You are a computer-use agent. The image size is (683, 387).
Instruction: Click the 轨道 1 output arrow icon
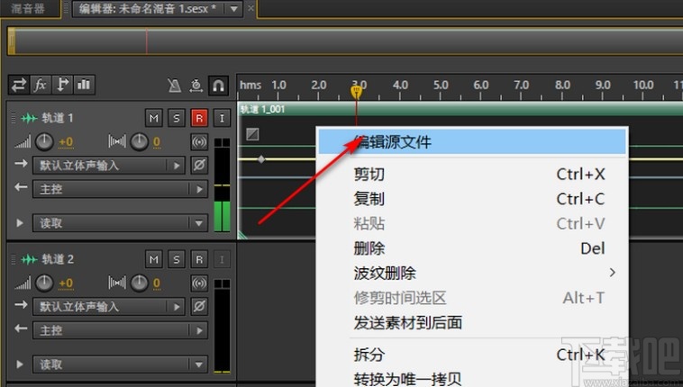tap(21, 187)
